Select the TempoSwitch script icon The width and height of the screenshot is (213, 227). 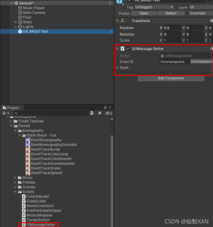[24, 220]
